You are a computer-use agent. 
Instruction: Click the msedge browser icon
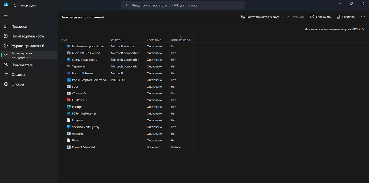click(69, 107)
